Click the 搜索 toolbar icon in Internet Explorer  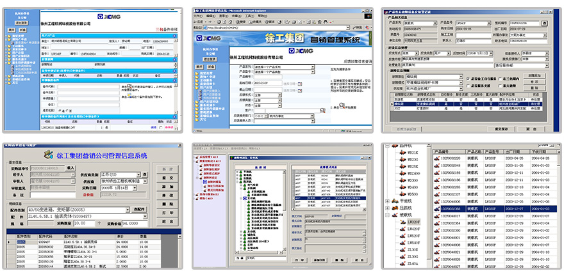point(240,22)
